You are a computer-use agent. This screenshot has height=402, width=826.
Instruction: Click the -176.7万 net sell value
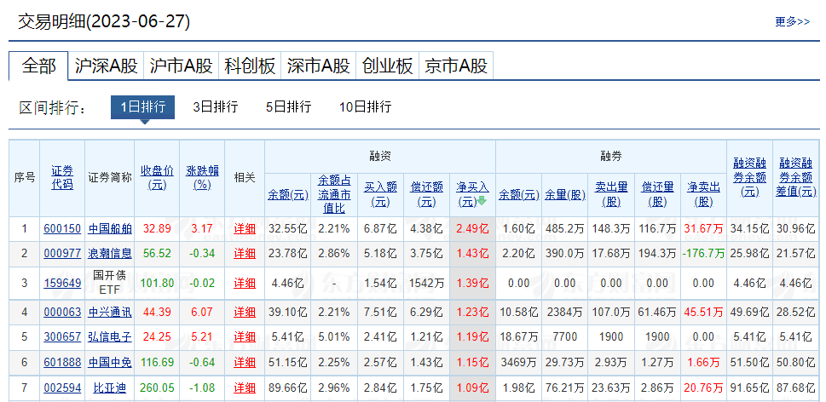tap(703, 254)
